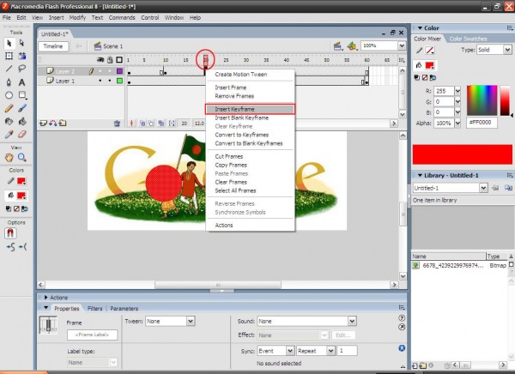The height and width of the screenshot is (374, 515).
Task: Toggle Layer 1 lock dot
Action: coord(110,81)
